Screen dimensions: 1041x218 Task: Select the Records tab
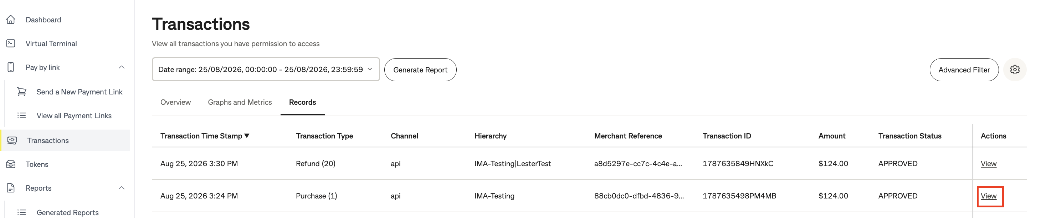pyautogui.click(x=302, y=102)
